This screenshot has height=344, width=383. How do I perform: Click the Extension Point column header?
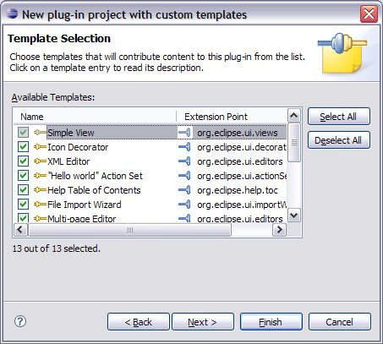click(x=232, y=117)
